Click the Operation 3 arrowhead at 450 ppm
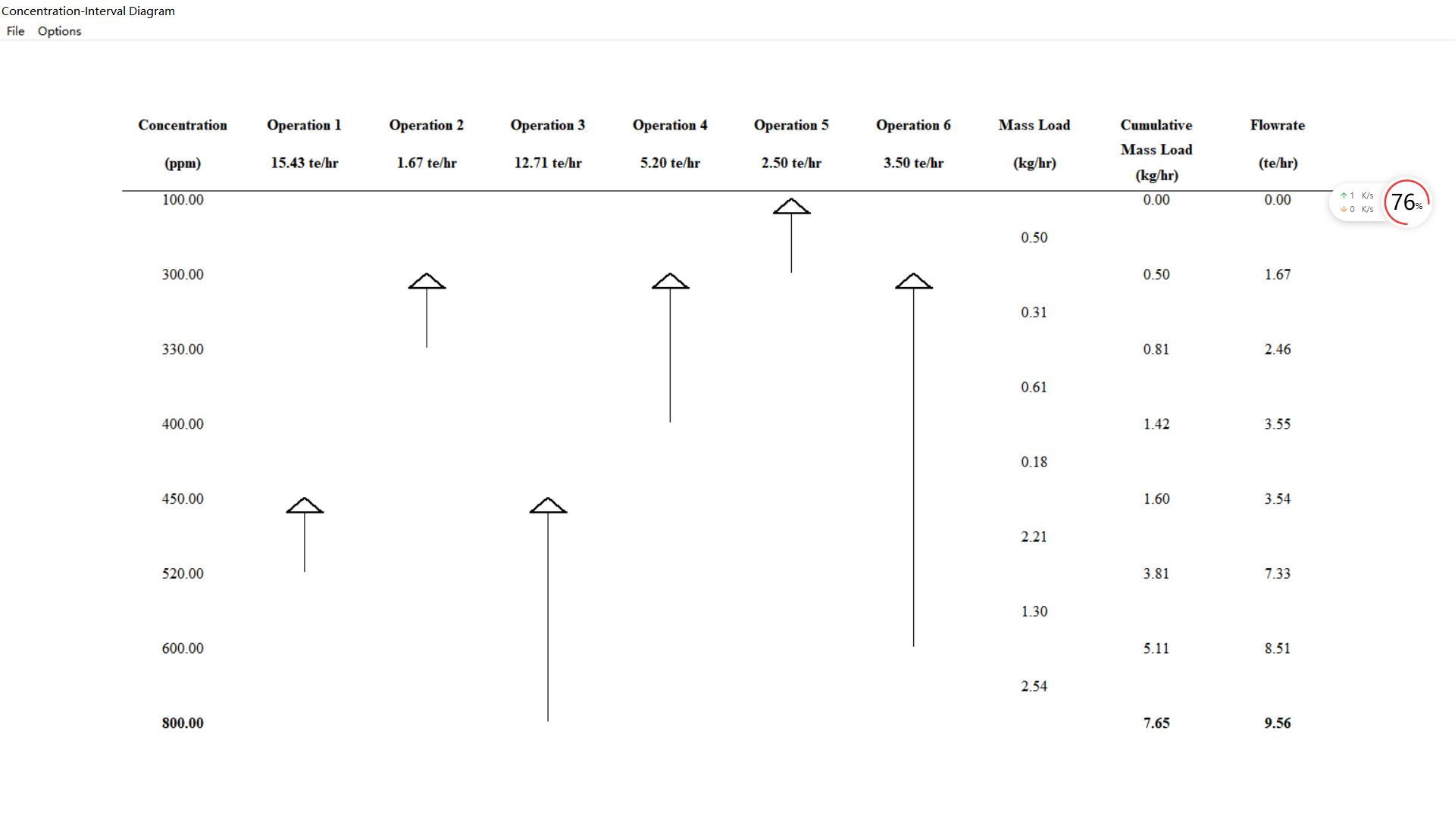Viewport: 1455px width, 818px height. pyautogui.click(x=548, y=506)
